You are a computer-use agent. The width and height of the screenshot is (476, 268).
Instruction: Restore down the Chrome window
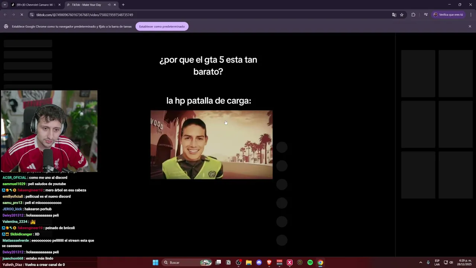tap(460, 5)
